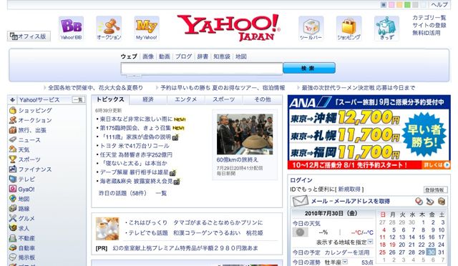Open the 60億kmの旅終え news photo
The width and height of the screenshot is (458, 266).
click(x=245, y=134)
